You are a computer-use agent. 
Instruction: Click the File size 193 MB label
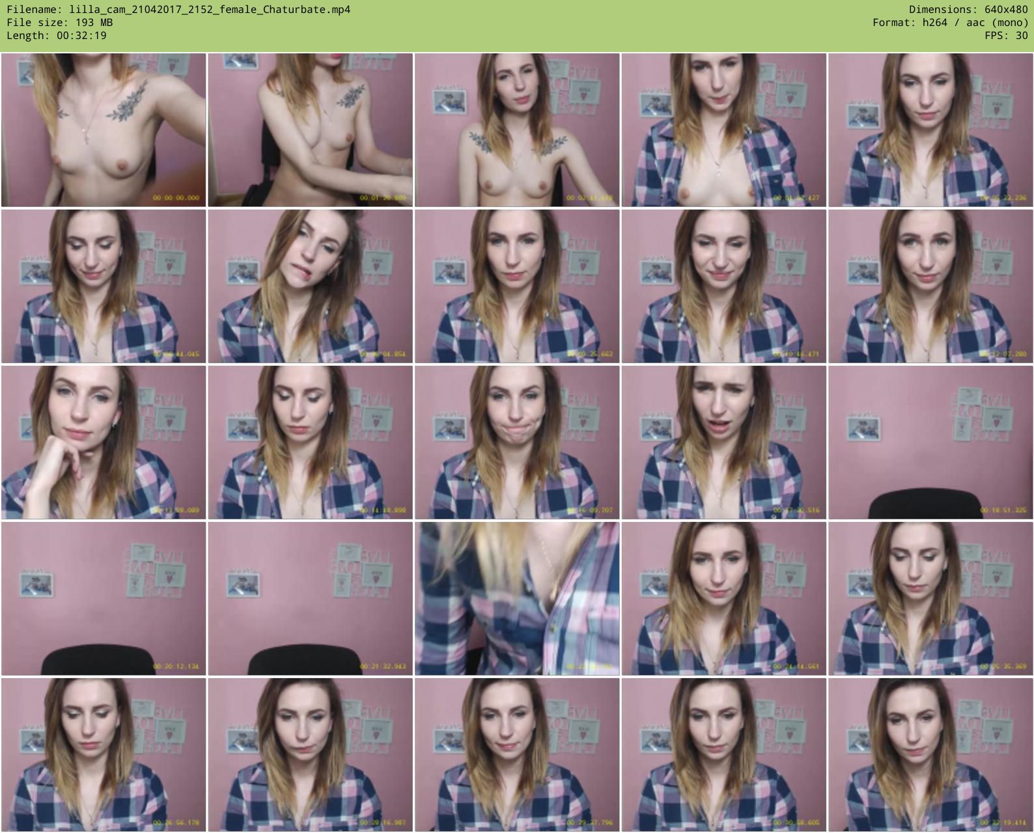[59, 23]
